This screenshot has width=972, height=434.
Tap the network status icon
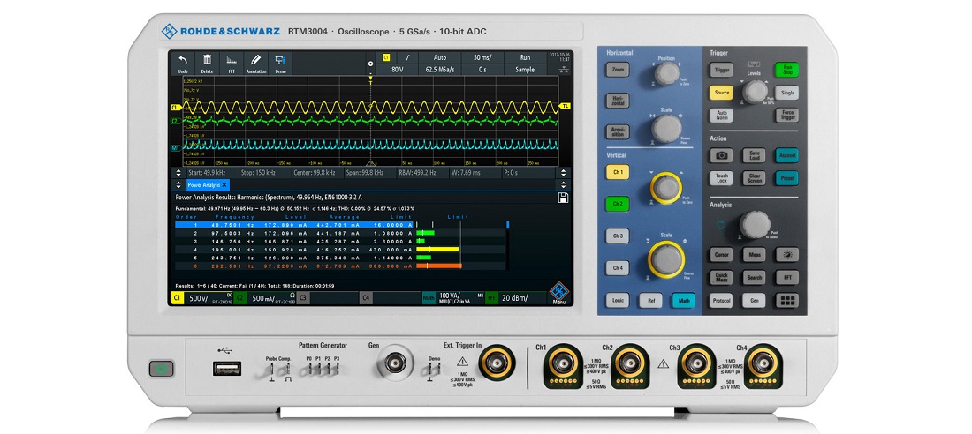[562, 70]
